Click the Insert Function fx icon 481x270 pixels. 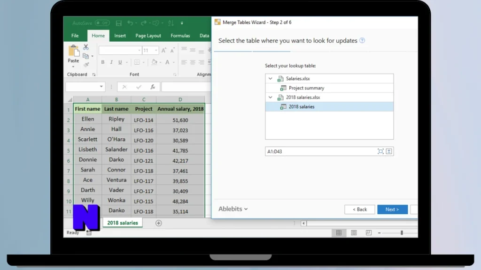(x=153, y=87)
